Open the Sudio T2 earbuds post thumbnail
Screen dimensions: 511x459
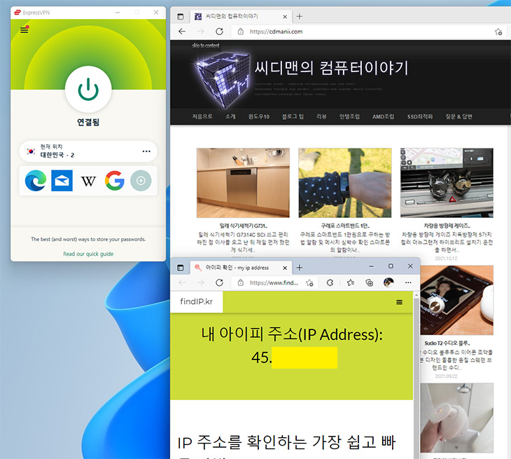(x=457, y=300)
